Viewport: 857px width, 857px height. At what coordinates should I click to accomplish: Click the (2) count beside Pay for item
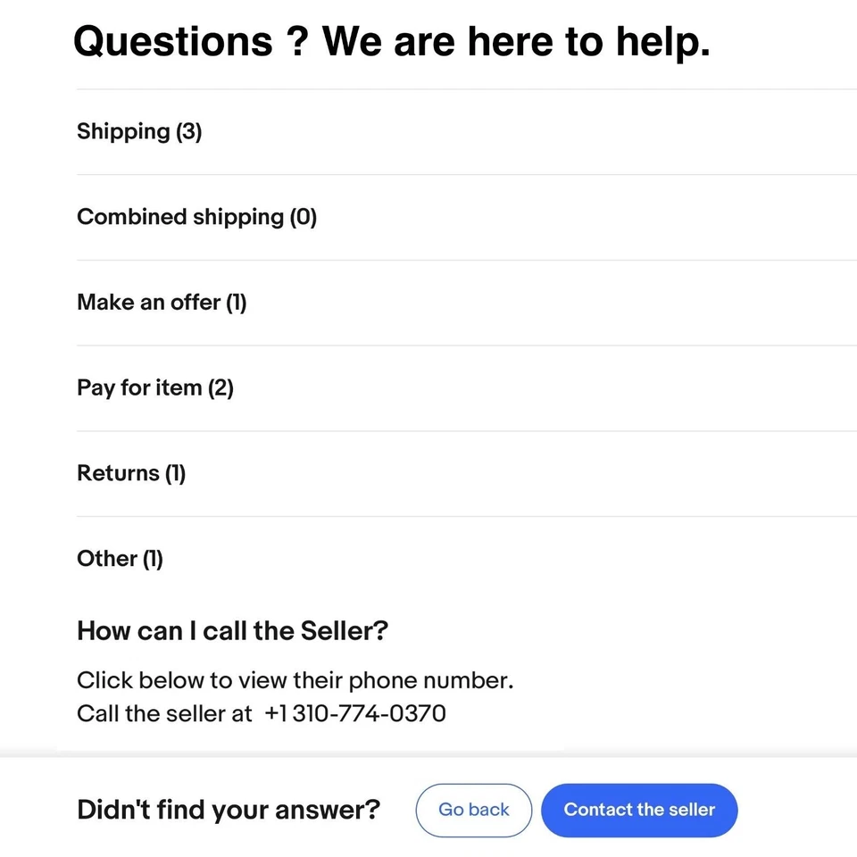click(220, 388)
